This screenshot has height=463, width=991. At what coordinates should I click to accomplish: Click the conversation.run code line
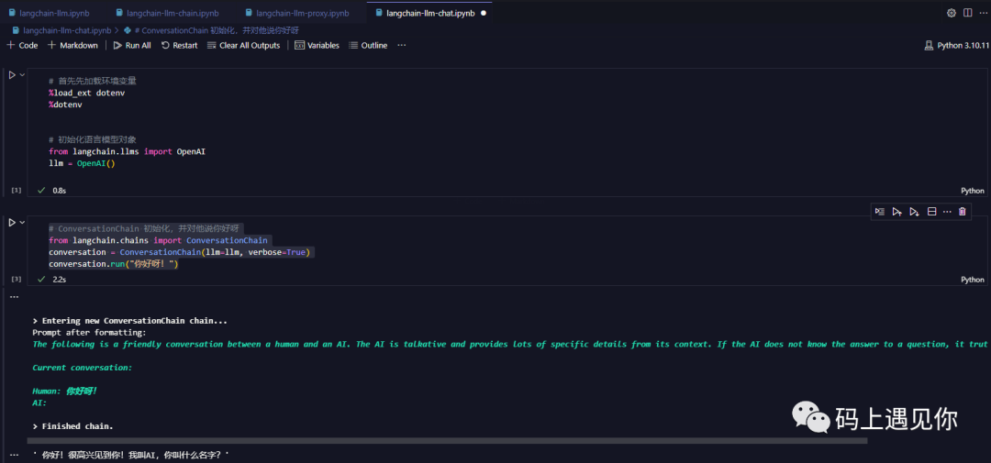pyautogui.click(x=114, y=264)
